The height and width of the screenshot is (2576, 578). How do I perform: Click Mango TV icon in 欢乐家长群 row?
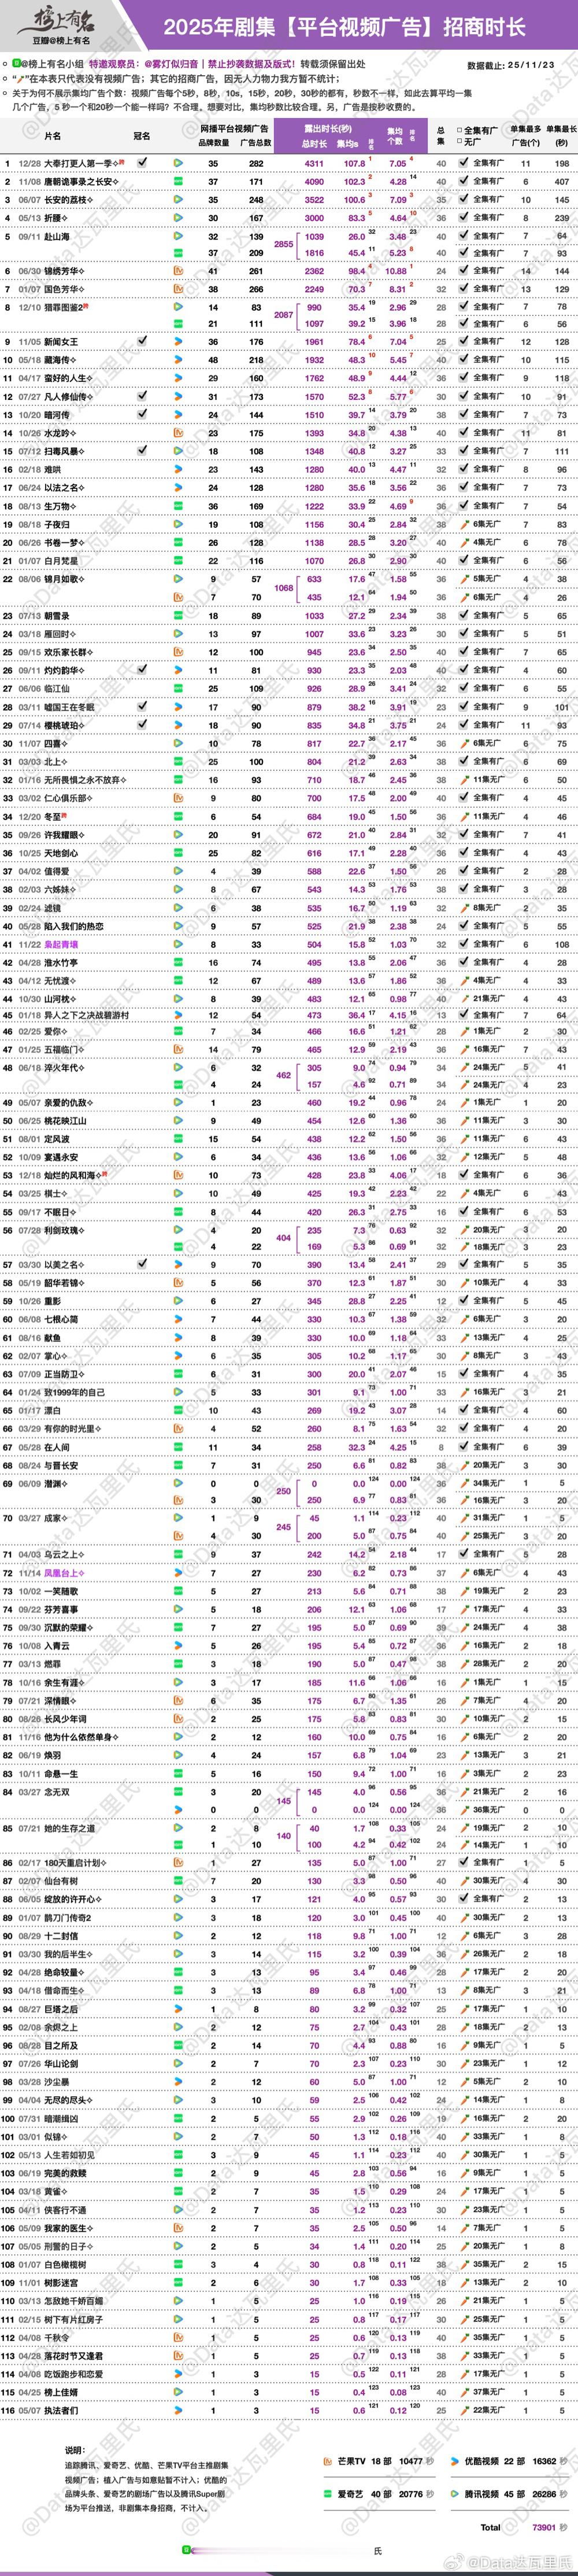click(x=179, y=651)
